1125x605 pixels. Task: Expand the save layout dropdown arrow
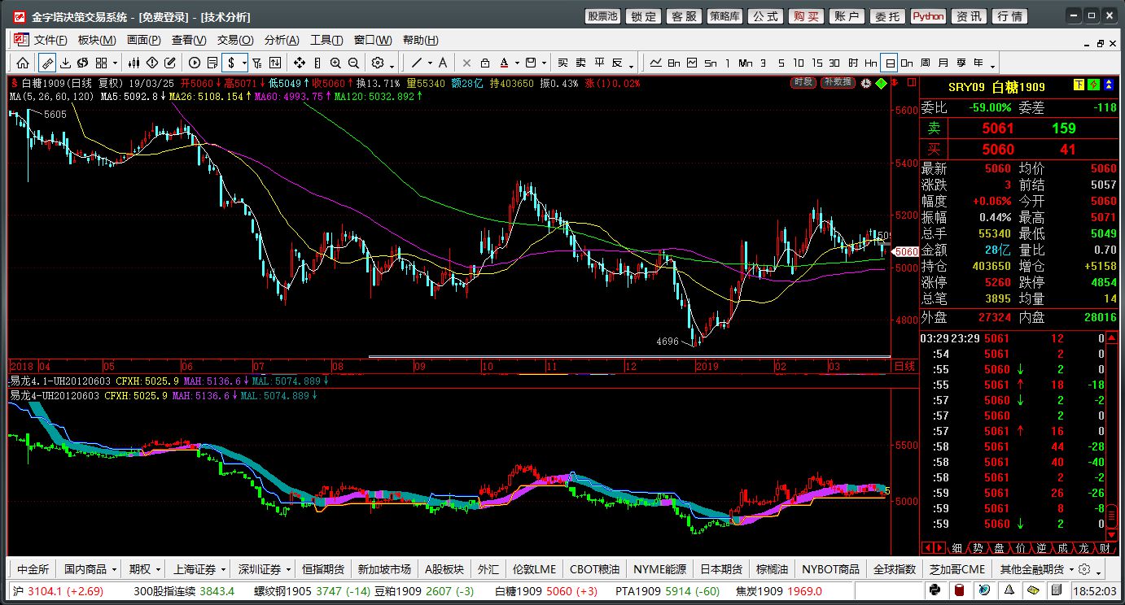[x=544, y=63]
